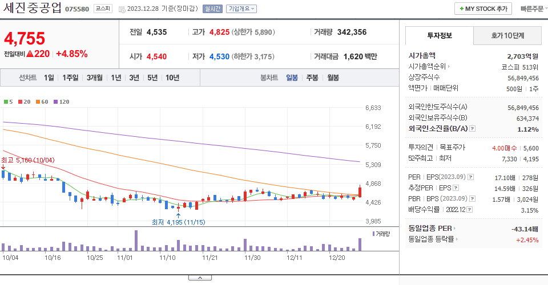548x285 pixels.
Task: Click the green 5-day moving average legend
Action: (x=9, y=102)
